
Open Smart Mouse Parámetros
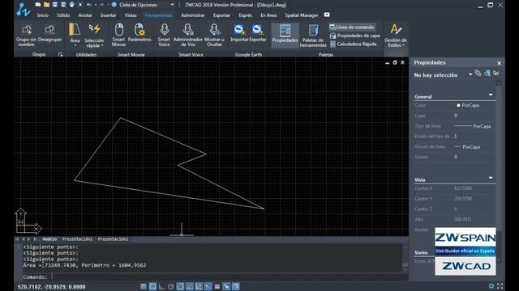coord(139,33)
